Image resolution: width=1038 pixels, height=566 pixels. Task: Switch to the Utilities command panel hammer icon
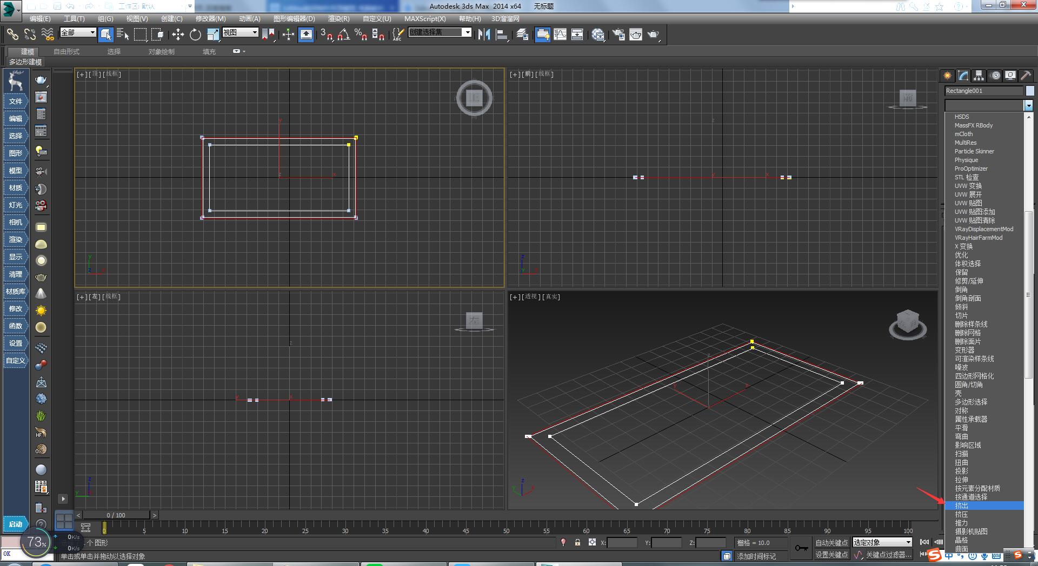(1025, 76)
